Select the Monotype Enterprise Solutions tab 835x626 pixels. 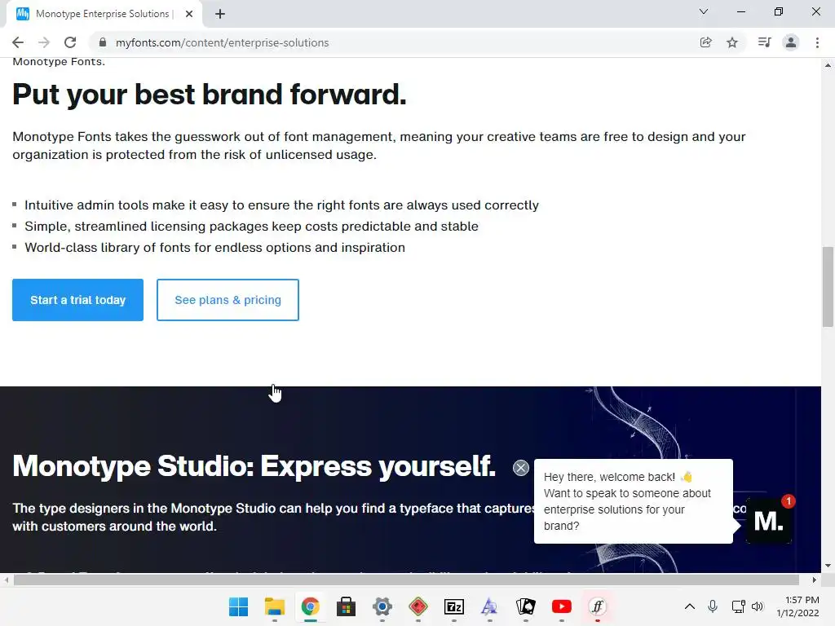104,15
